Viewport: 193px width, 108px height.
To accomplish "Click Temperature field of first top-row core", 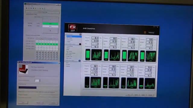I will [95, 47].
